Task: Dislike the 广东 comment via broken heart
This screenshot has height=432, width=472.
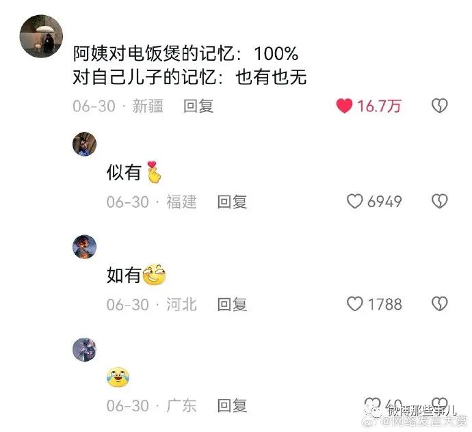Action: tap(439, 404)
